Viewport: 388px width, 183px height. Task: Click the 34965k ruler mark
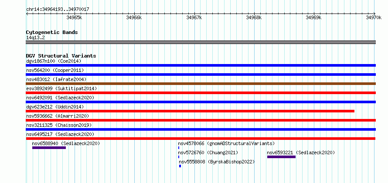(x=74, y=17)
